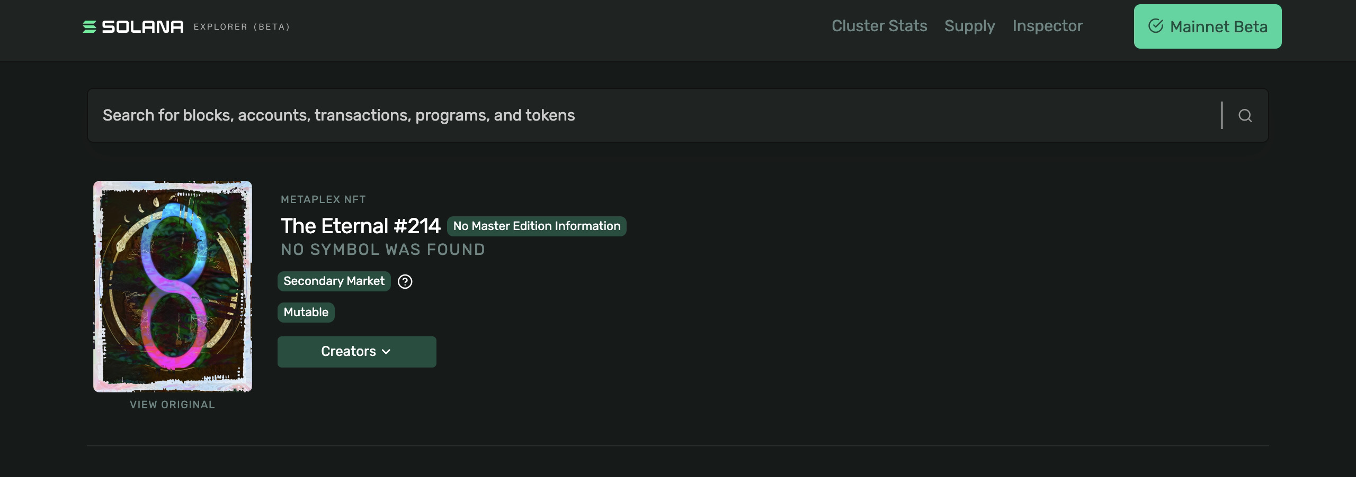Open the Cluster Stats page
The height and width of the screenshot is (477, 1356).
(879, 26)
